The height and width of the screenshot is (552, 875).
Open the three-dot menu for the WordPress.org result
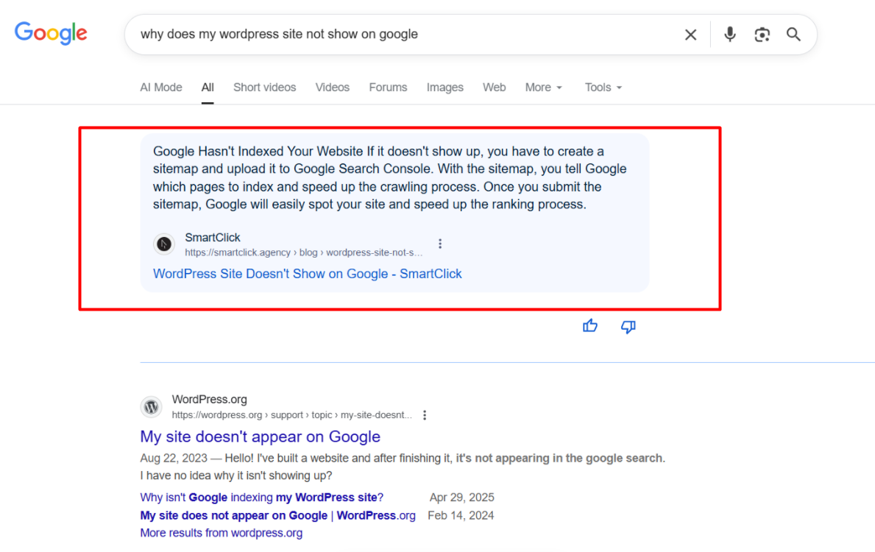pyautogui.click(x=425, y=414)
